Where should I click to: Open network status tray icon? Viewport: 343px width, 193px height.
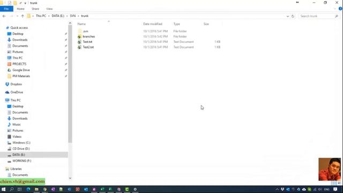tap(315, 189)
